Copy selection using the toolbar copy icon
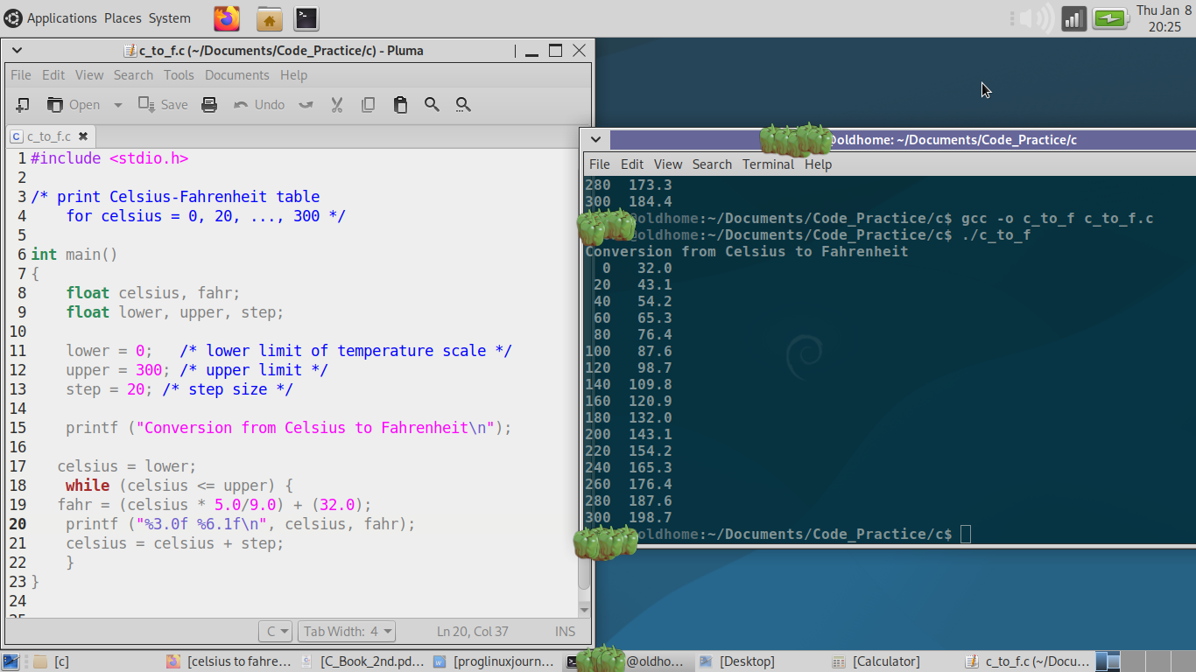Image resolution: width=1196 pixels, height=672 pixels. (x=368, y=105)
